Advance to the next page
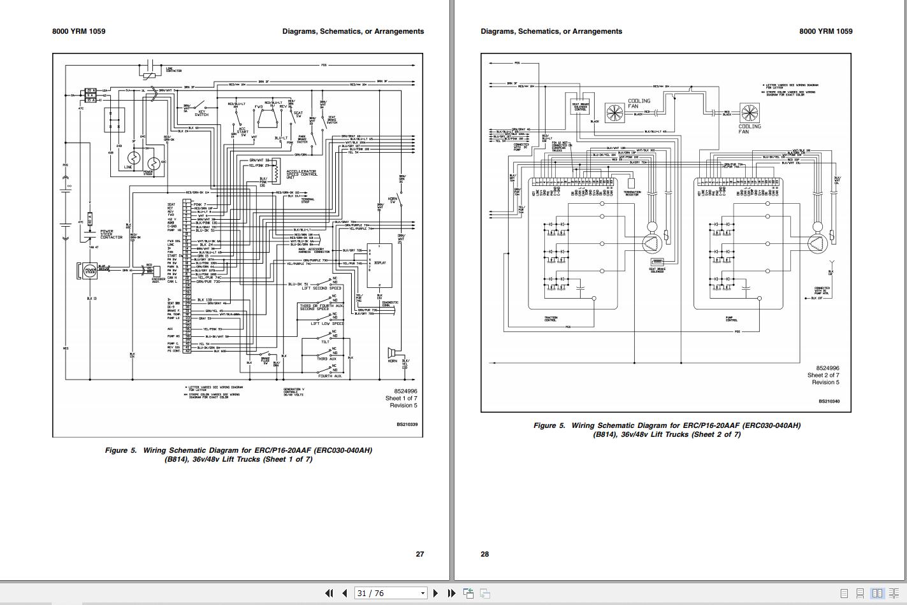The width and height of the screenshot is (907, 605). pyautogui.click(x=435, y=593)
